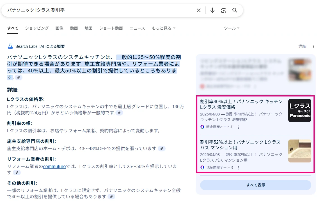Viewport: 318px width, 203px height.
Task: Click the その他の割引 heading
Action: (22, 183)
